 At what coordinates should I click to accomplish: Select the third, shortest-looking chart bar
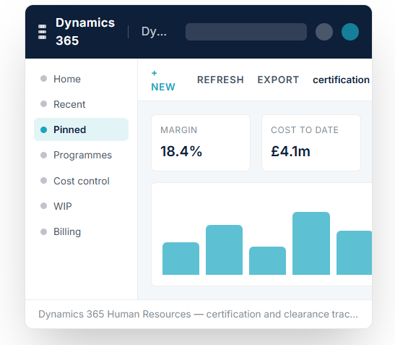tap(267, 260)
